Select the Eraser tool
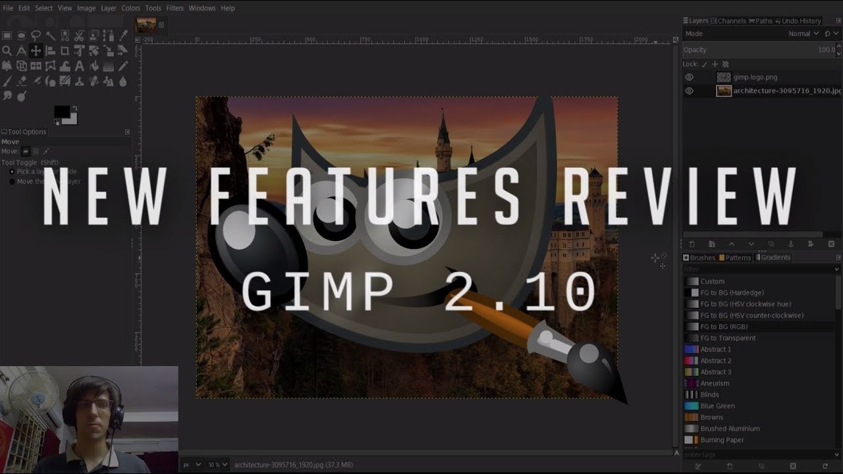This screenshot has width=843, height=474. [22, 81]
